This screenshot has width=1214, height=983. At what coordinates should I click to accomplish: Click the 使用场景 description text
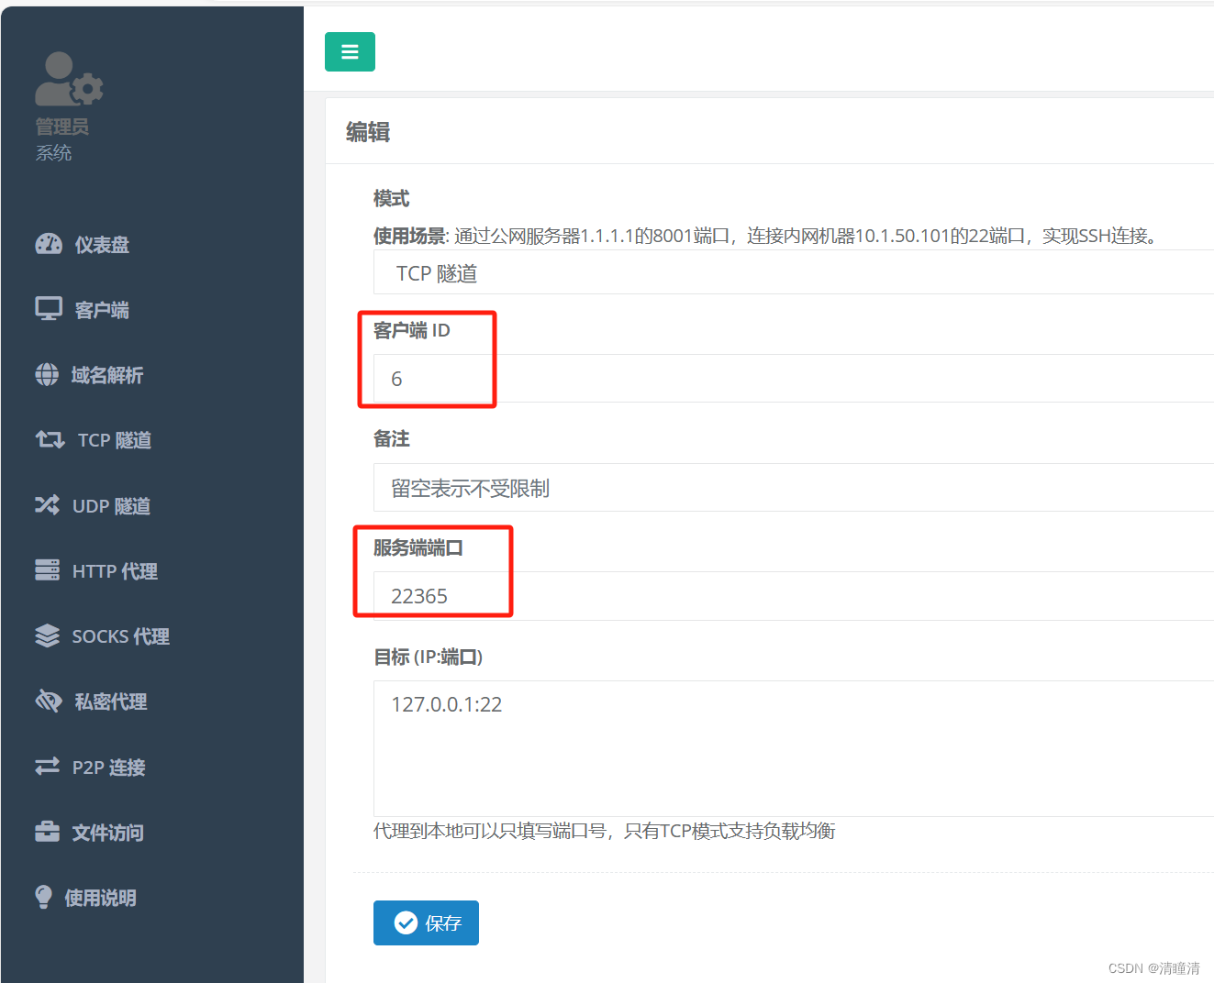point(767,236)
